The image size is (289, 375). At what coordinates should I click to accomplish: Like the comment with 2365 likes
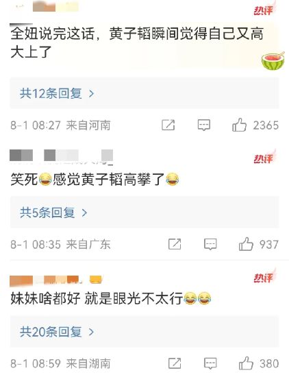[x=239, y=125]
